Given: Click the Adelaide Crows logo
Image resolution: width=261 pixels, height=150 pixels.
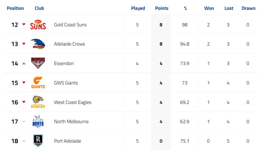Looking at the screenshot, I should [38, 44].
